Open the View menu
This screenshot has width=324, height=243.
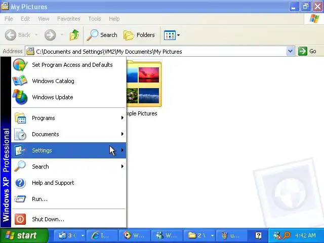click(x=44, y=19)
